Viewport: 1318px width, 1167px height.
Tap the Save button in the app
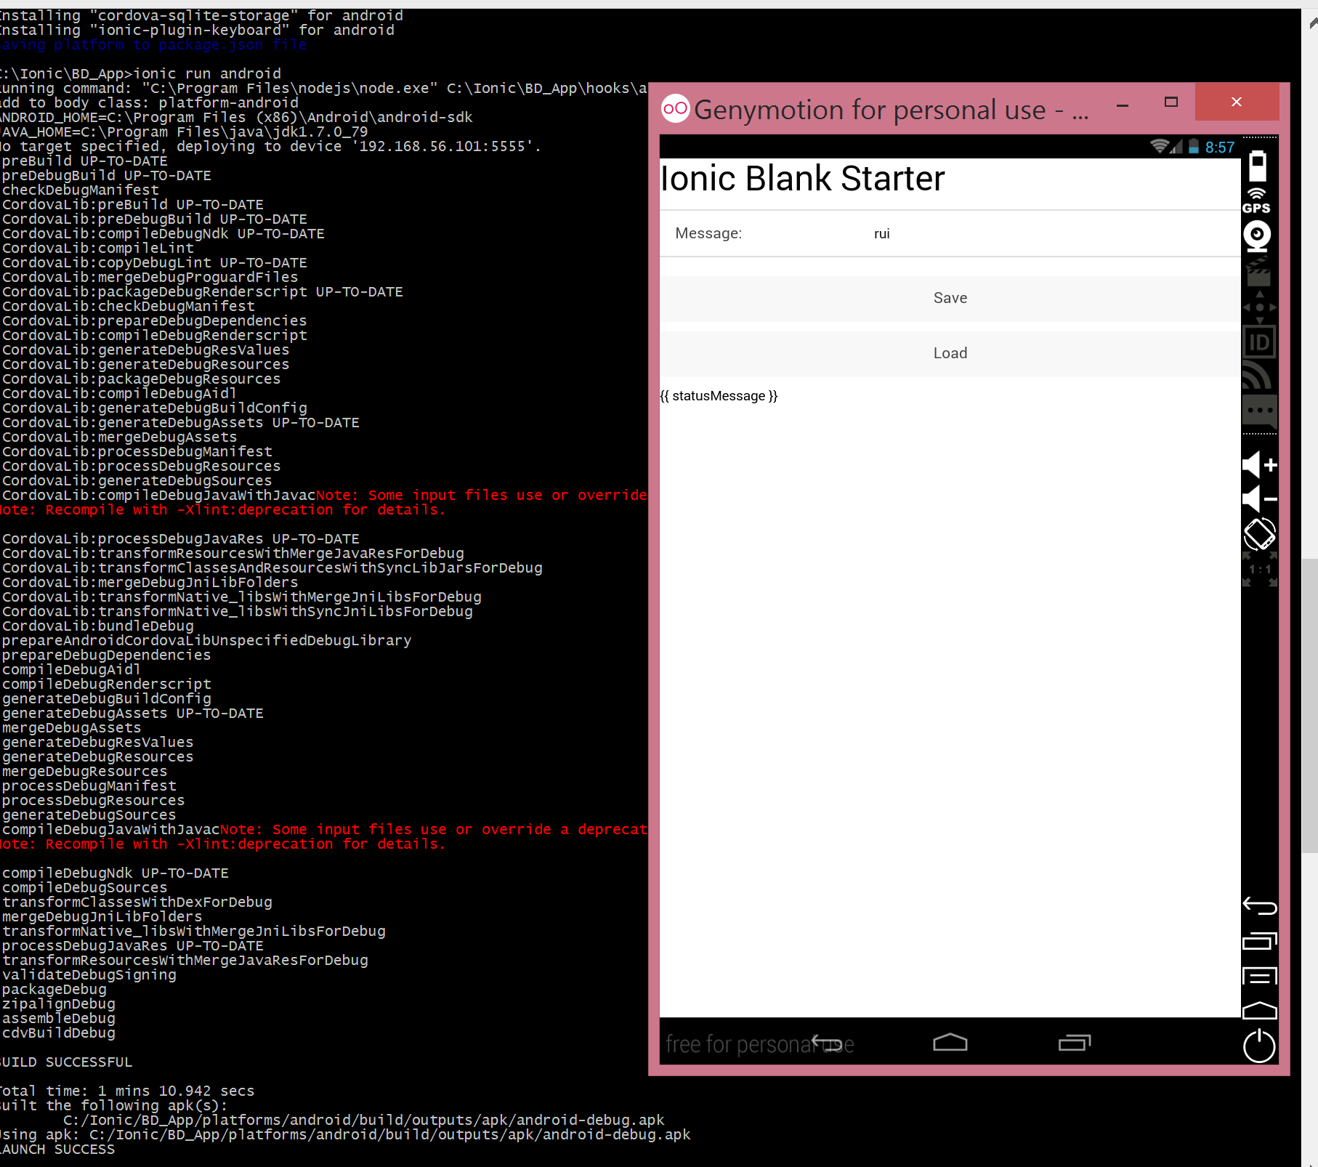click(x=950, y=298)
